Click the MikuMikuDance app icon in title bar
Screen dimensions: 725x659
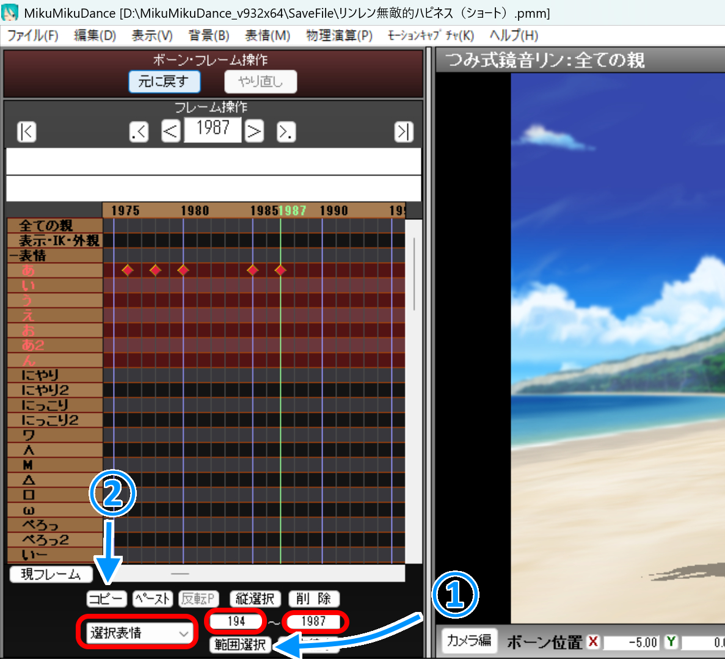point(10,12)
